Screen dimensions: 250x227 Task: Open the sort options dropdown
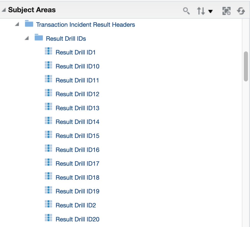[x=205, y=11]
